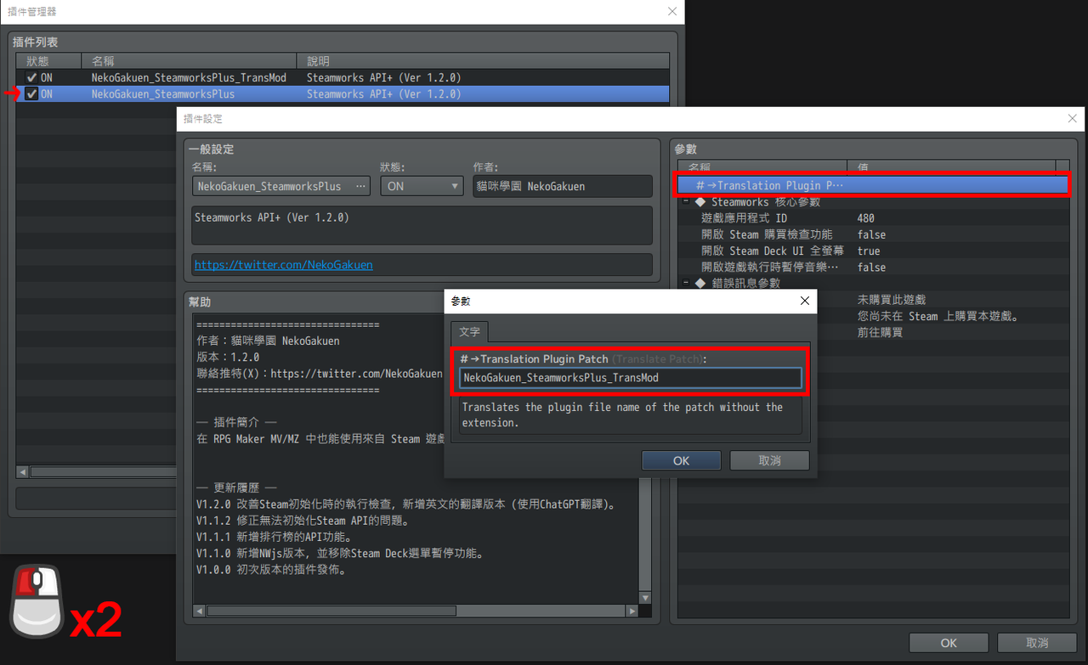Screen dimensions: 1088x665
Task: Click left arrow of help text horizontal scrollbar
Action: 199,611
